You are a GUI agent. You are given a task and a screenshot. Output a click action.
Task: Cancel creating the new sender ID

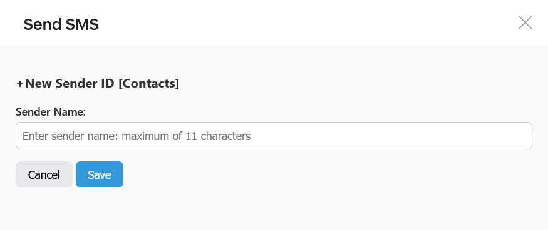(44, 174)
